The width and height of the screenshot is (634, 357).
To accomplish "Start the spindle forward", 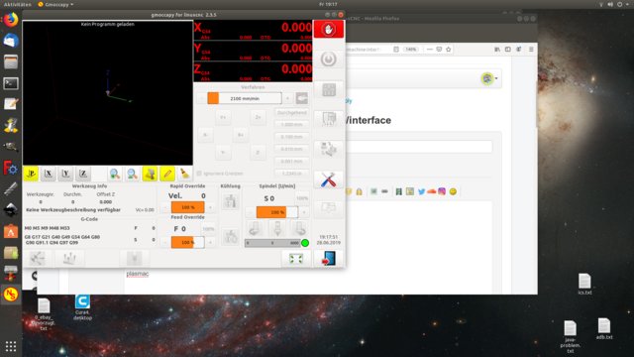I will pyautogui.click(x=300, y=229).
